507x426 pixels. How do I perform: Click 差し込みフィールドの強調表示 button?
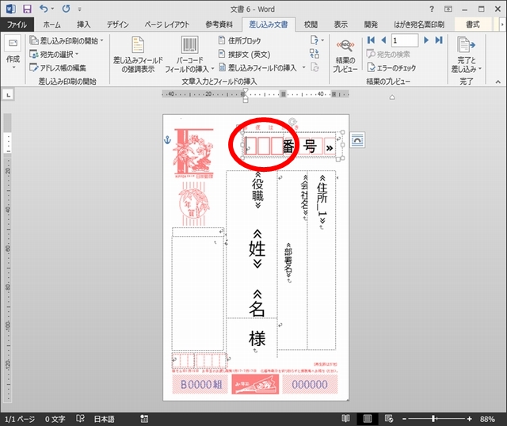pyautogui.click(x=138, y=55)
